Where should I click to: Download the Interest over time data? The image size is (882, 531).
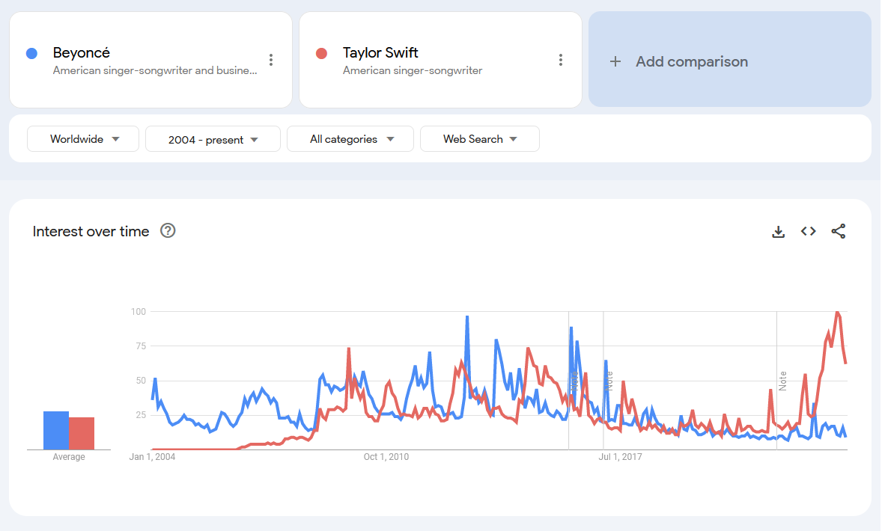click(778, 232)
